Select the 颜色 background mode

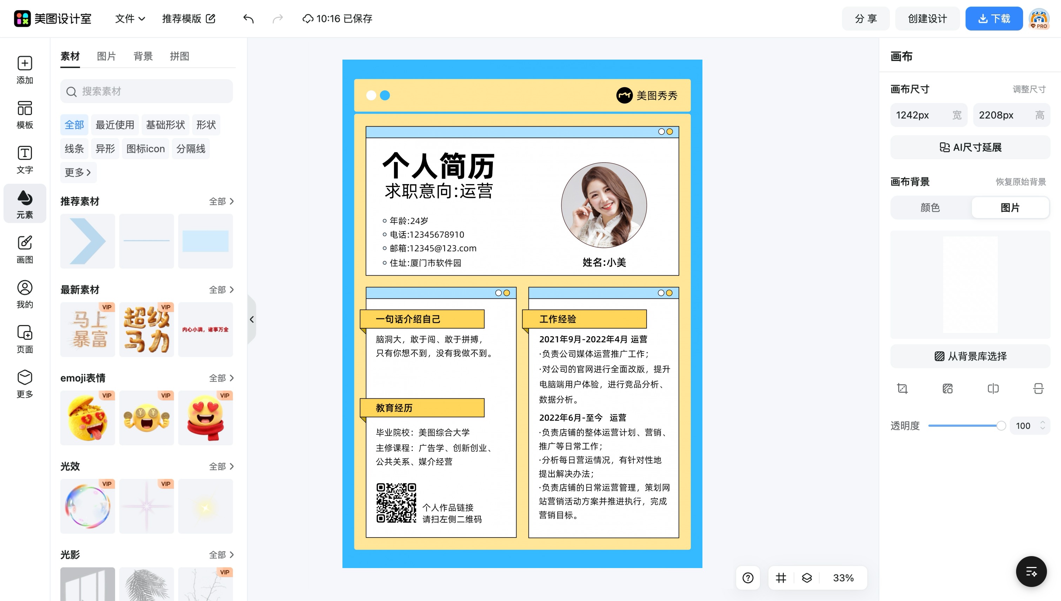tap(930, 207)
